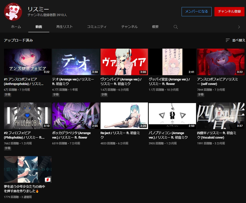Click 字幕 badge under テオ video

point(56,94)
